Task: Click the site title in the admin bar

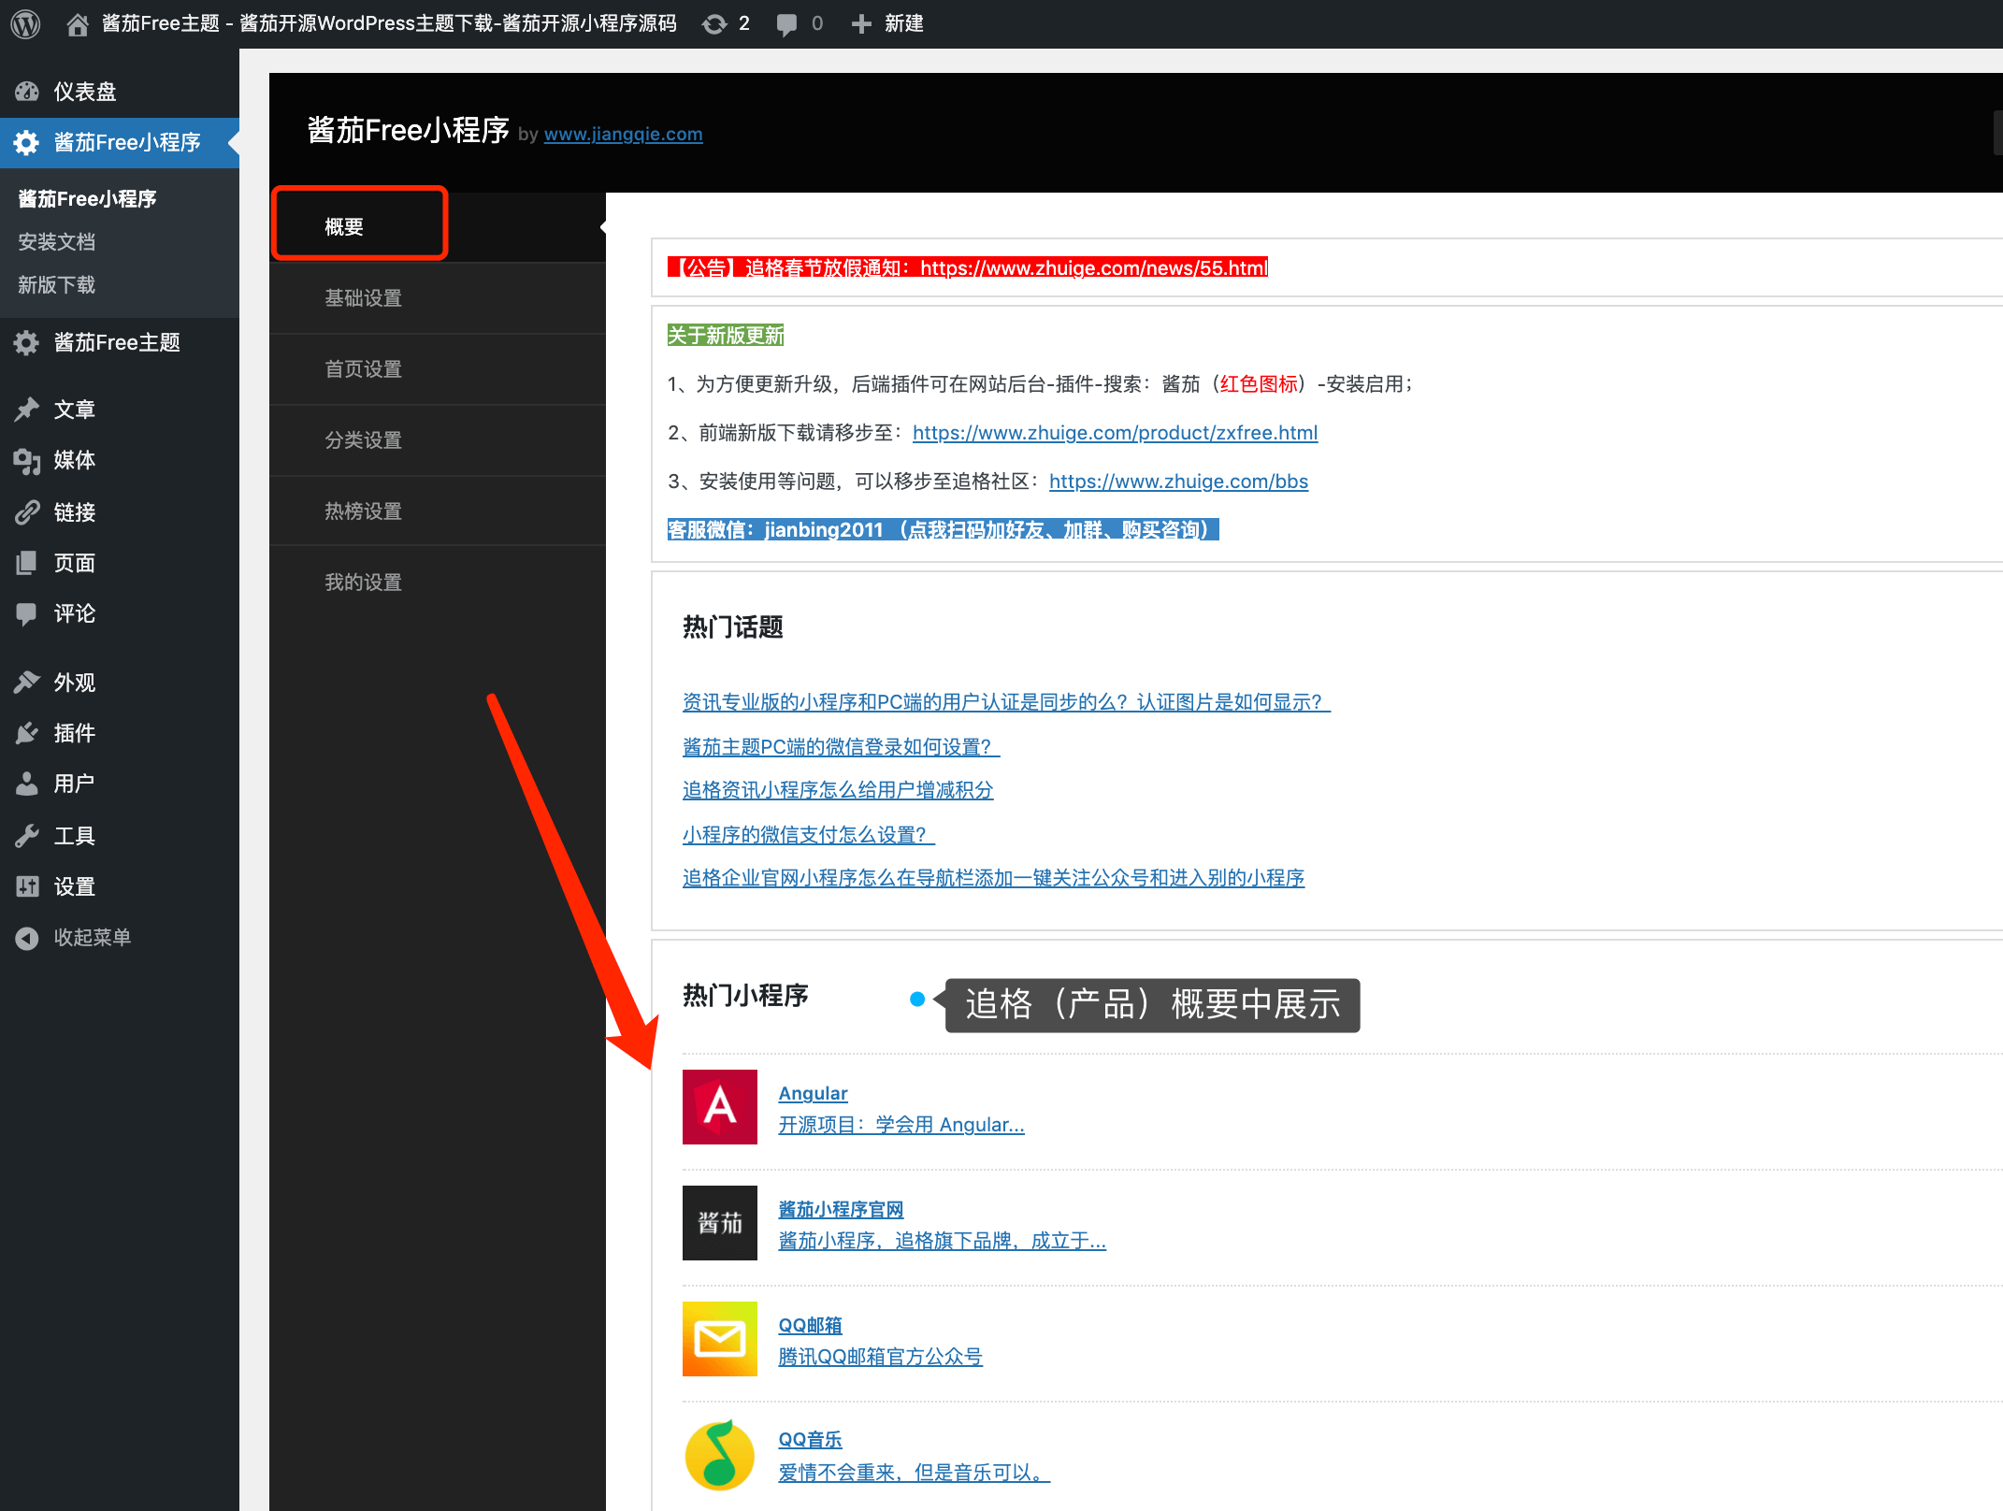Action: (x=389, y=23)
